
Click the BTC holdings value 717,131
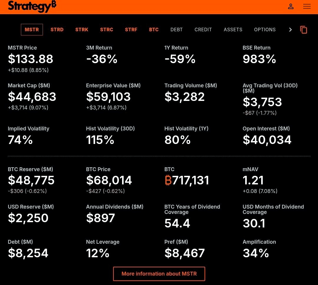coord(190,180)
